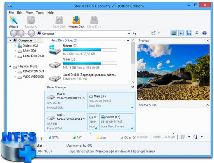Open the View menu

click(29, 13)
